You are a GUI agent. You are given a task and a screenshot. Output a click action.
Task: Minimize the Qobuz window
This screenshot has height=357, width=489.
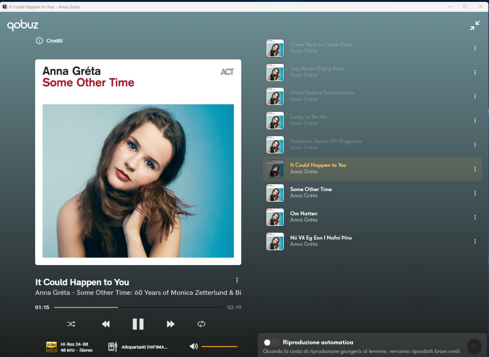point(449,6)
